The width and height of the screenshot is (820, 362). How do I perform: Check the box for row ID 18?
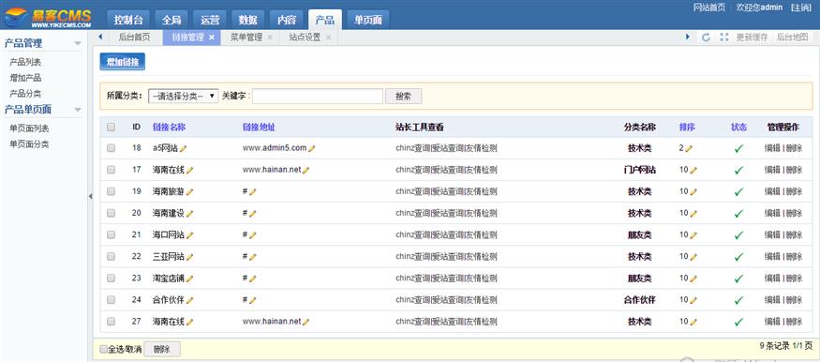point(111,148)
